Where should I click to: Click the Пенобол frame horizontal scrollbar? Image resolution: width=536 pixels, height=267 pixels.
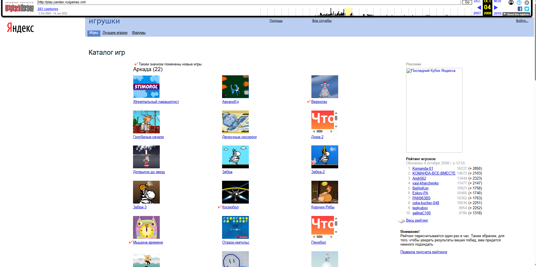pos(323,237)
